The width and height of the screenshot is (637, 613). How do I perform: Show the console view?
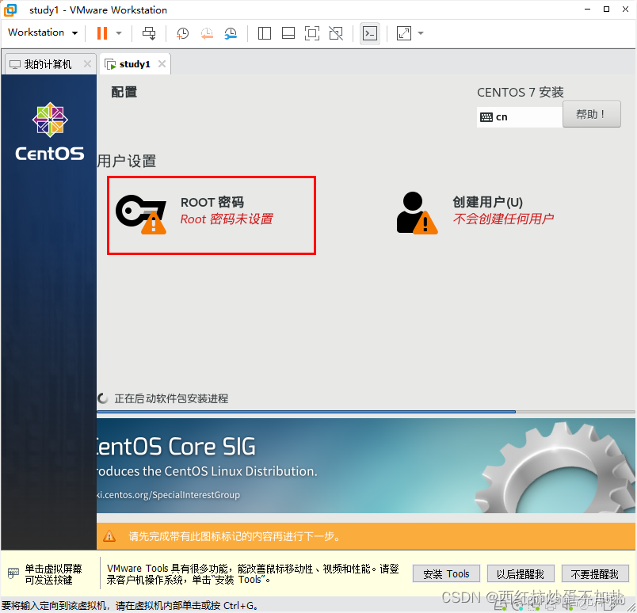click(x=370, y=33)
